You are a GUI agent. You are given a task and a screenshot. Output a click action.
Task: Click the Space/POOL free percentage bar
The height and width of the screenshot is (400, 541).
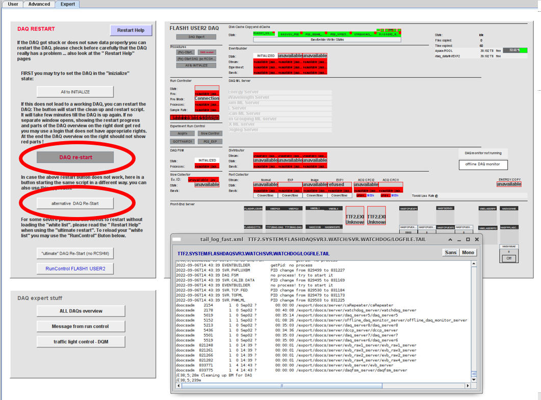(x=515, y=50)
